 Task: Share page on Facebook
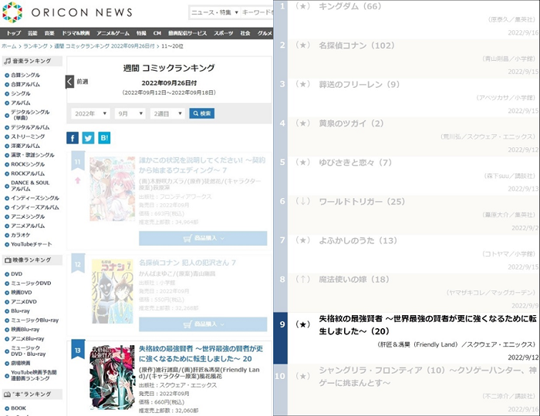pyautogui.click(x=73, y=138)
